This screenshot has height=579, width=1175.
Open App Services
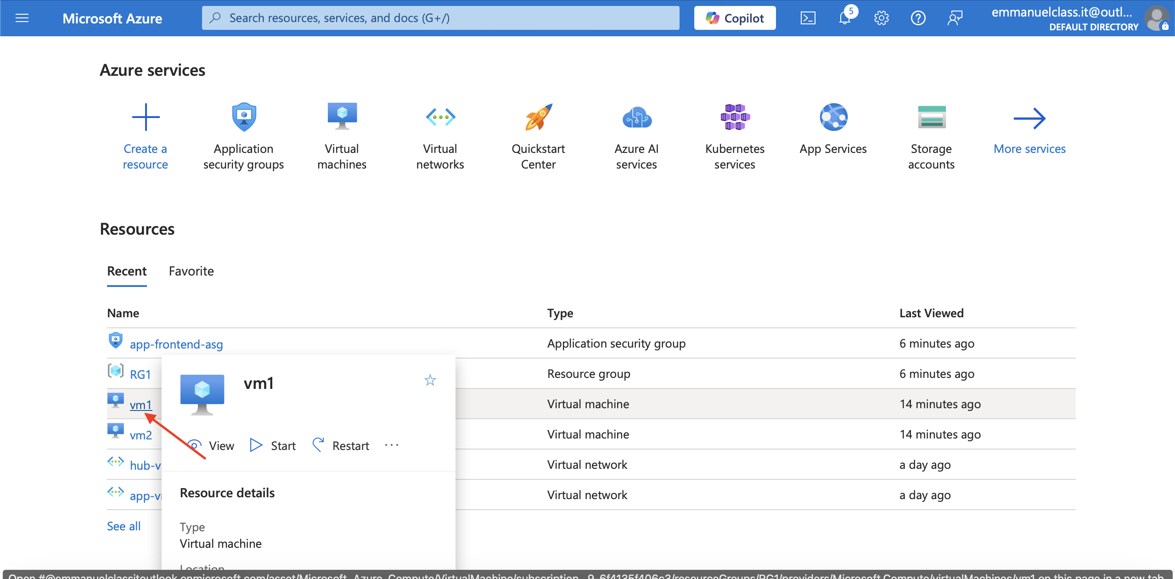point(833,129)
